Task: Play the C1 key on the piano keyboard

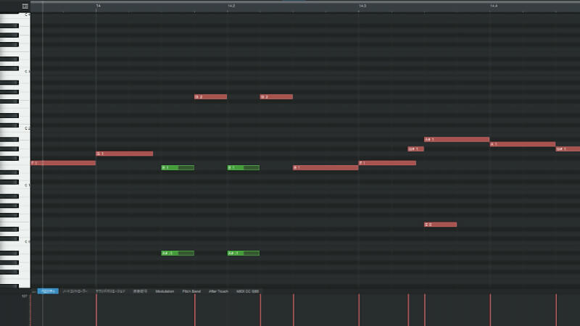Action: pos(25,185)
